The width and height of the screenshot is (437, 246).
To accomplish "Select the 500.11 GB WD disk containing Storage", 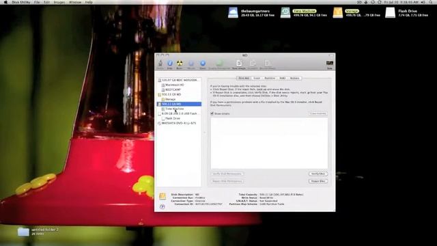I will point(179,94).
